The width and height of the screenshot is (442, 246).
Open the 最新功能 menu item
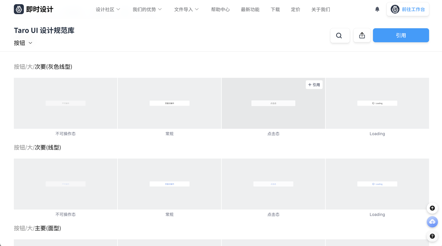(250, 9)
